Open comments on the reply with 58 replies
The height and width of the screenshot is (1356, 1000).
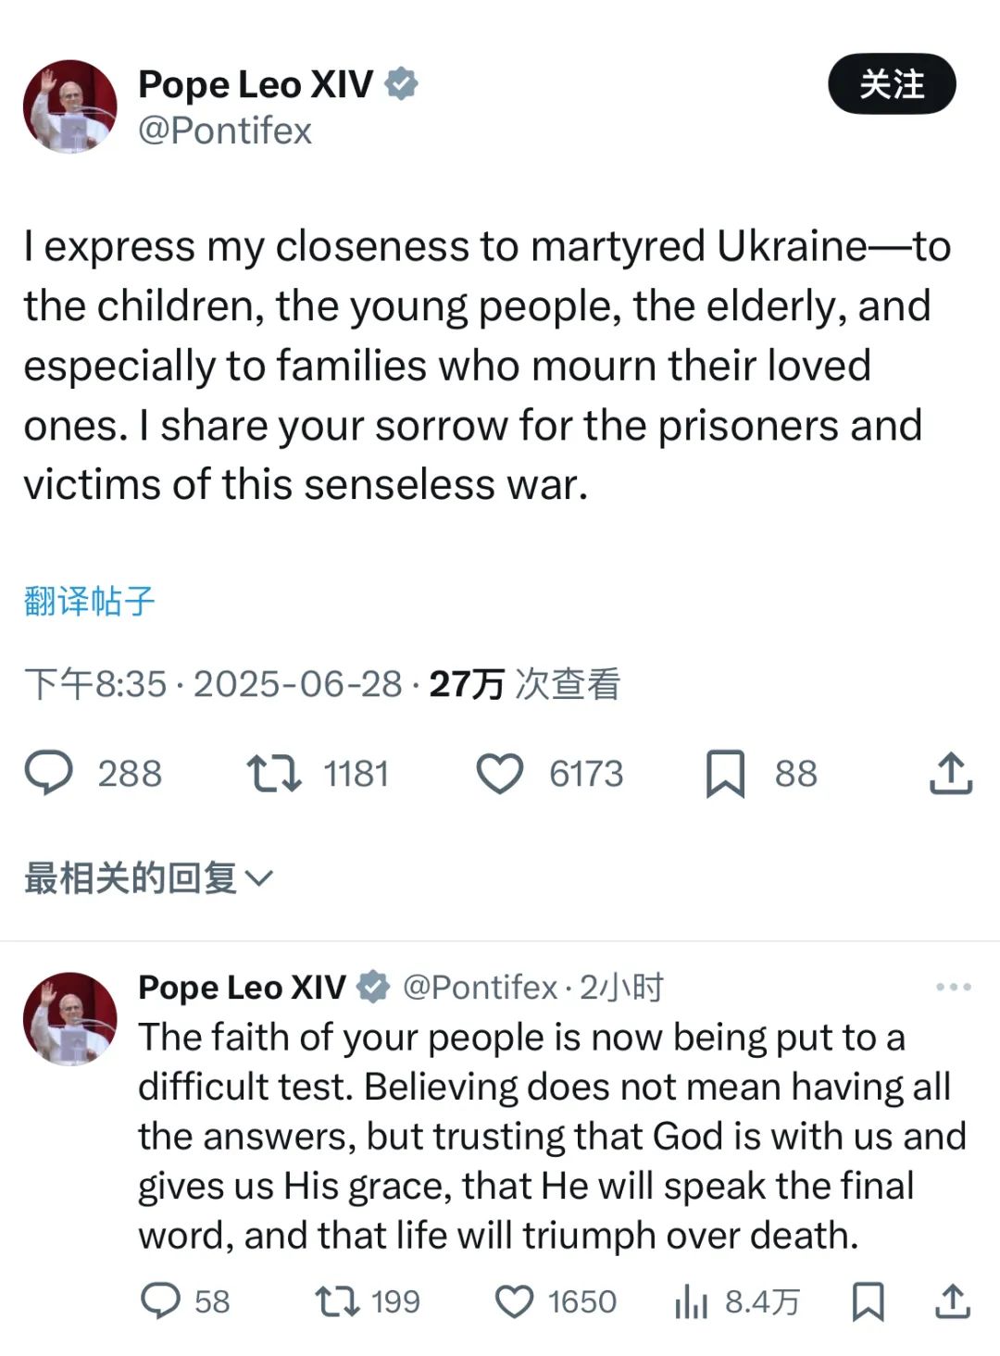(160, 1300)
